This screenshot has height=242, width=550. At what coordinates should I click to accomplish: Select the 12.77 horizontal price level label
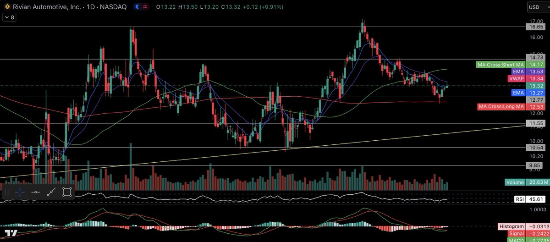pyautogui.click(x=535, y=99)
